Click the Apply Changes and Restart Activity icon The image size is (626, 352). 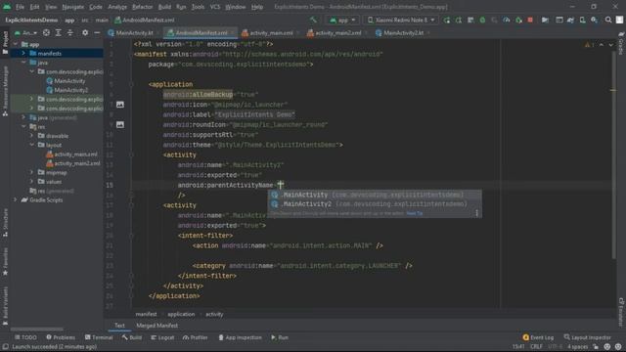(459, 20)
